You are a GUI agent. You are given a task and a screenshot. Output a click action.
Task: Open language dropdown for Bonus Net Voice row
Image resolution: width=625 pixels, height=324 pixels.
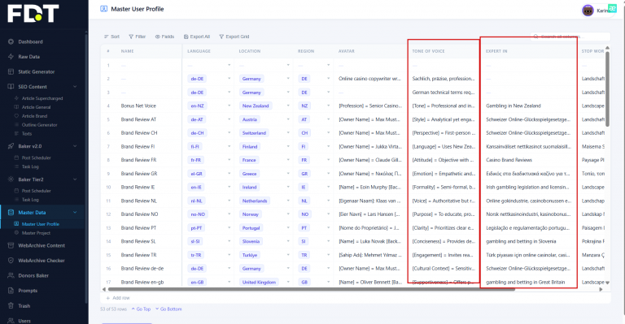(229, 106)
